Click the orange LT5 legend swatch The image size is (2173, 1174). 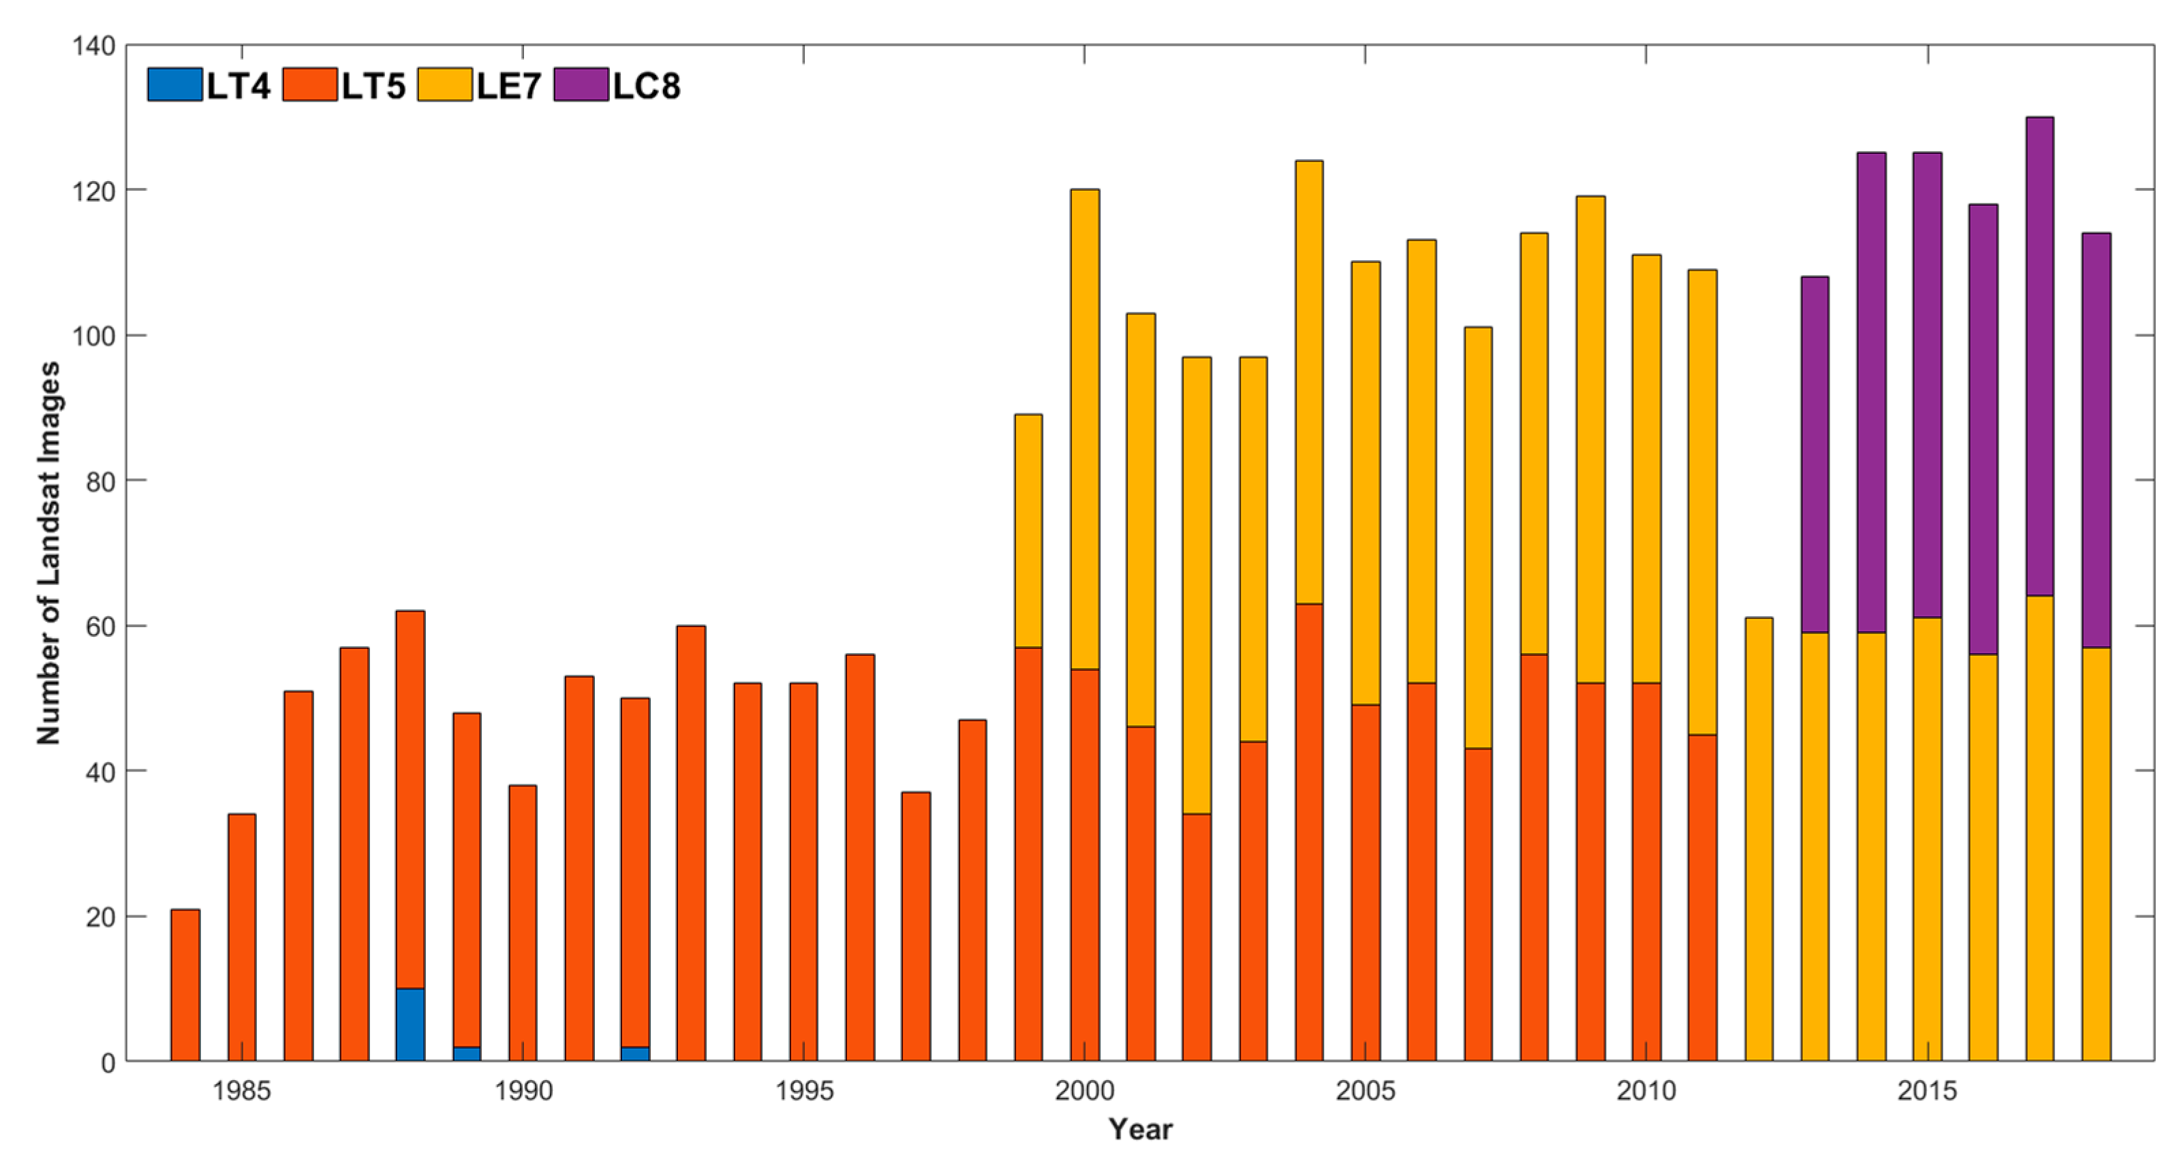(309, 85)
